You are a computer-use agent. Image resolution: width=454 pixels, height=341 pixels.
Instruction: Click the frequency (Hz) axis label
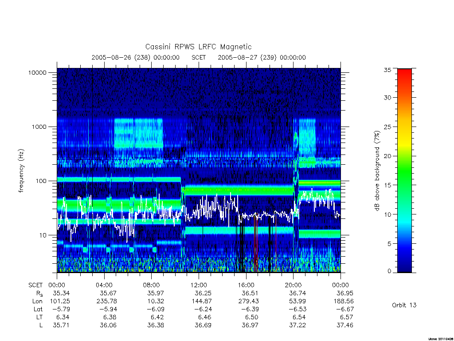click(21, 170)
